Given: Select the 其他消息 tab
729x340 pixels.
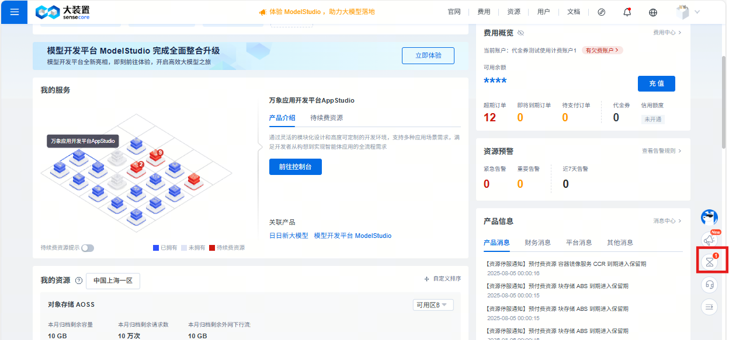Looking at the screenshot, I should click(x=620, y=243).
